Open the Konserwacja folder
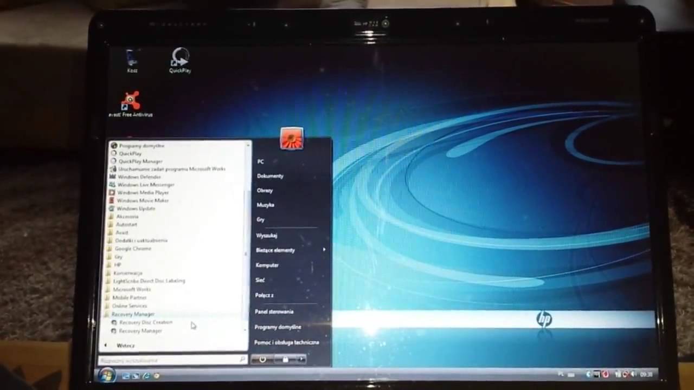This screenshot has width=694, height=390. [x=124, y=273]
